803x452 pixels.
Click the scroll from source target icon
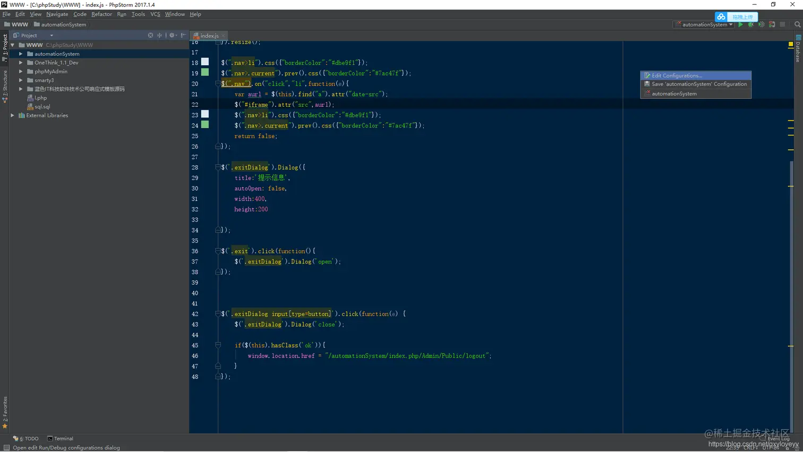click(150, 35)
